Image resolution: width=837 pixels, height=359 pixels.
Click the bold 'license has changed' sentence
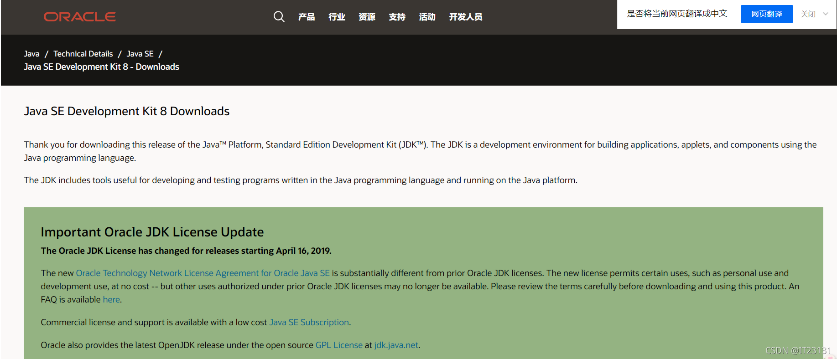[186, 251]
